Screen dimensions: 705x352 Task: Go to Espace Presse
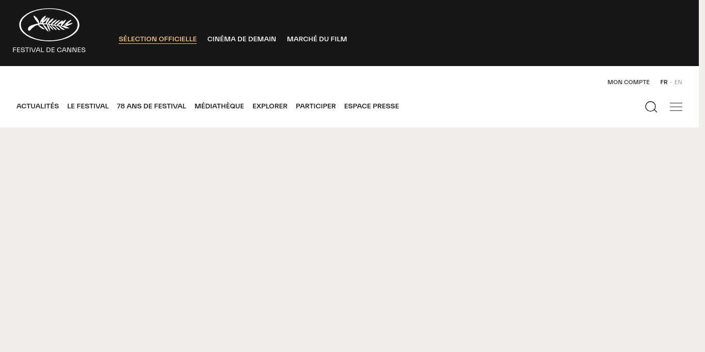pyautogui.click(x=371, y=106)
